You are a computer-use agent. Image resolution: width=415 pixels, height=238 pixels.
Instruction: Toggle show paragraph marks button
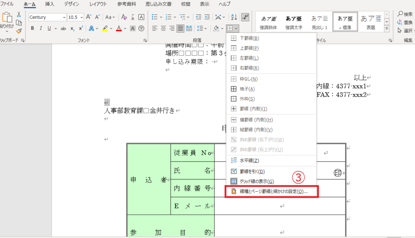click(245, 17)
